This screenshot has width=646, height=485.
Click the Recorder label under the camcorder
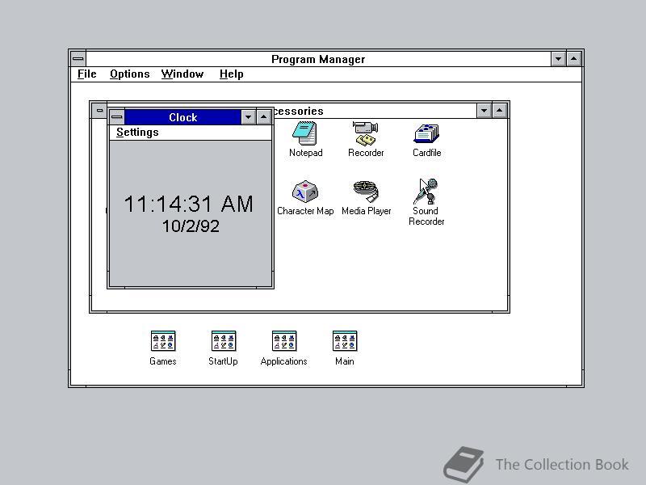click(366, 153)
